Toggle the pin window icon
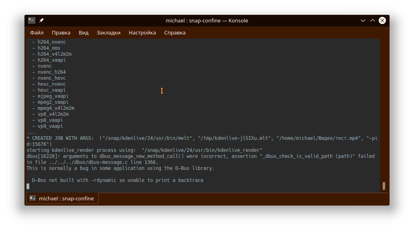Image resolution: width=414 pixels, height=230 pixels. 41,20
